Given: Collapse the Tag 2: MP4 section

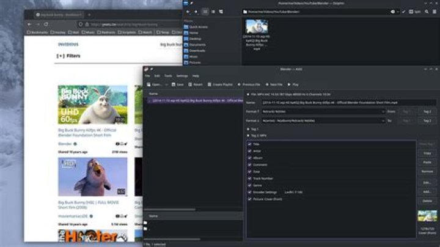Looking at the screenshot, I should (248, 136).
